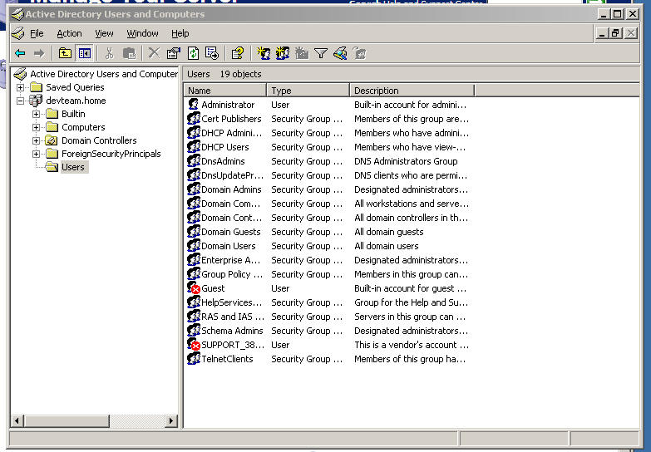The width and height of the screenshot is (651, 452).
Task: Go up one level using toolbar icon
Action: point(65,53)
